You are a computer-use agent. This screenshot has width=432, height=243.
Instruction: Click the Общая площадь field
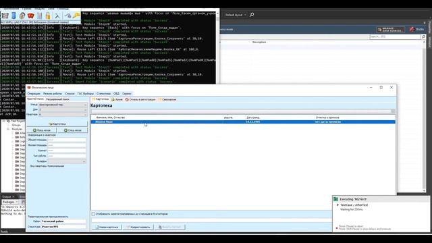(67, 140)
